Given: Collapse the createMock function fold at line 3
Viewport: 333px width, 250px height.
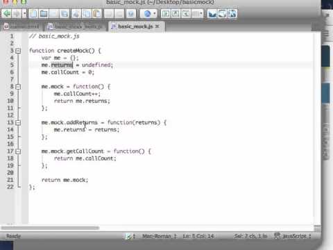Looking at the screenshot, I should (18, 51).
